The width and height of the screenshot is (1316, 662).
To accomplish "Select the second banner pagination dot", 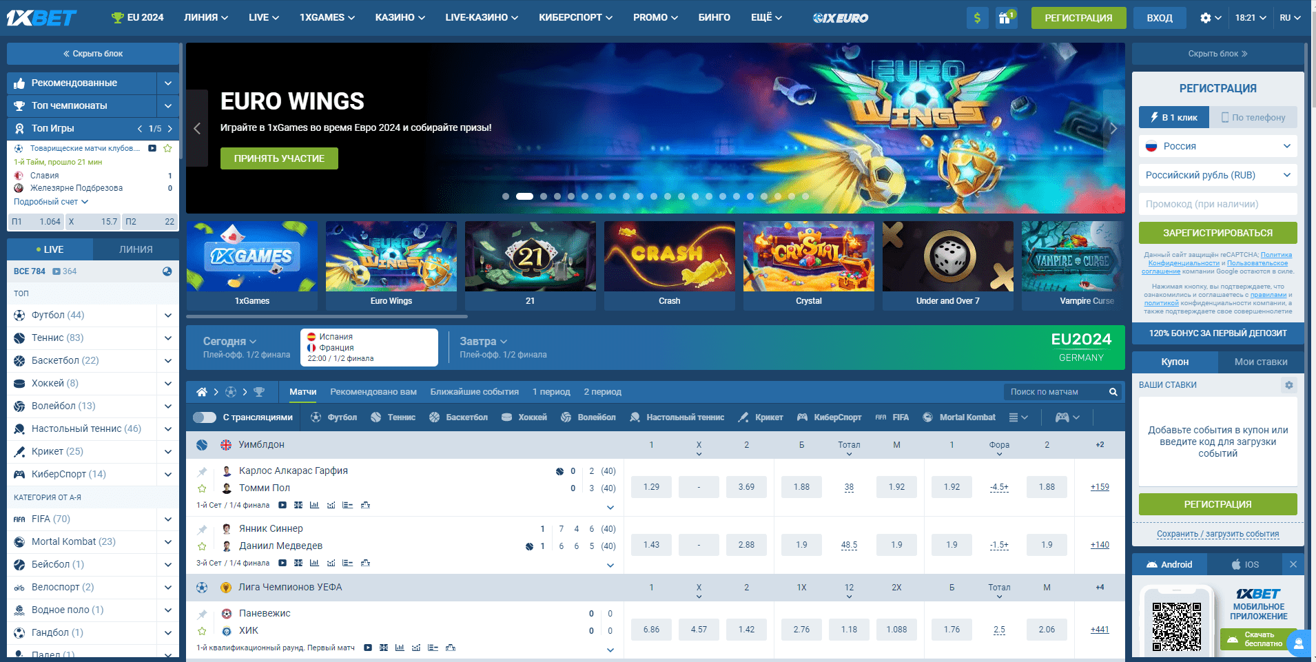I will [x=524, y=196].
